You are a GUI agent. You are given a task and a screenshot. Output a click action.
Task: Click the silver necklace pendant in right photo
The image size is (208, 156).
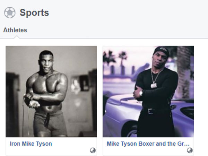point(154,85)
